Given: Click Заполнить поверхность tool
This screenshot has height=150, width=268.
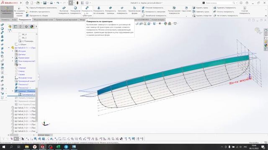Looking at the screenshot, I should pos(122,10).
